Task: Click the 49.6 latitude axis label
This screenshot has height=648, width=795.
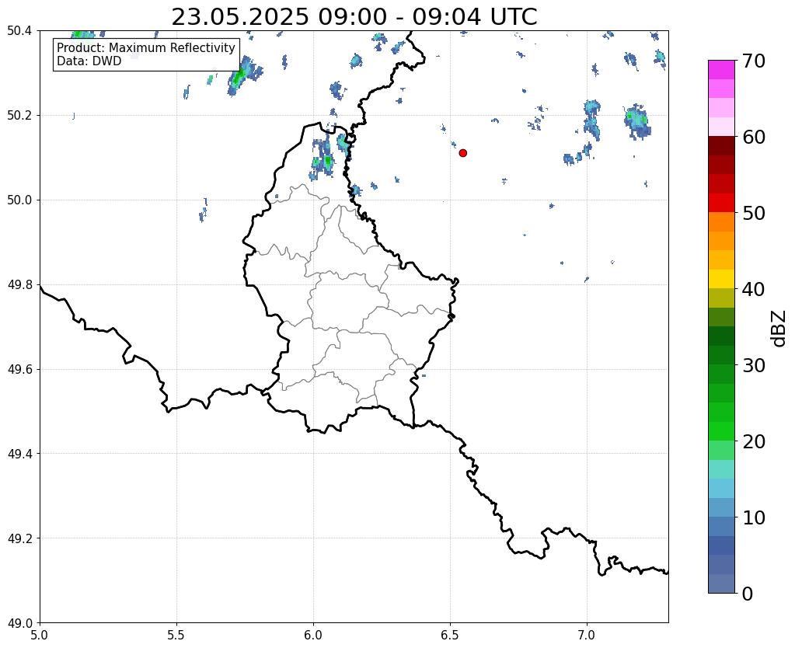Action: pos(19,369)
